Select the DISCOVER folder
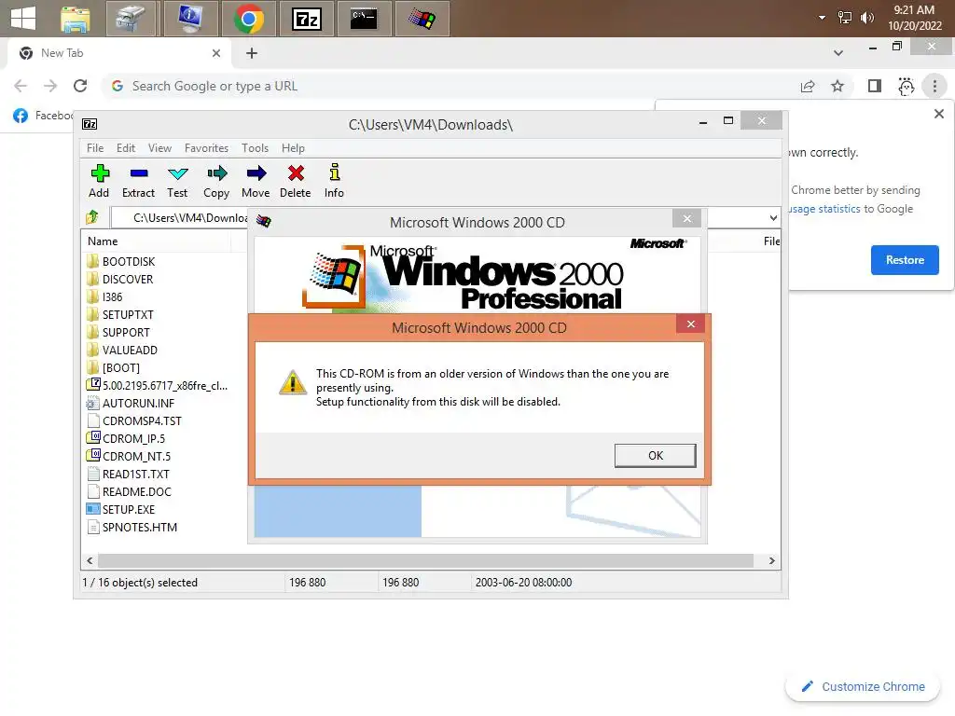The image size is (955, 716). [x=120, y=280]
